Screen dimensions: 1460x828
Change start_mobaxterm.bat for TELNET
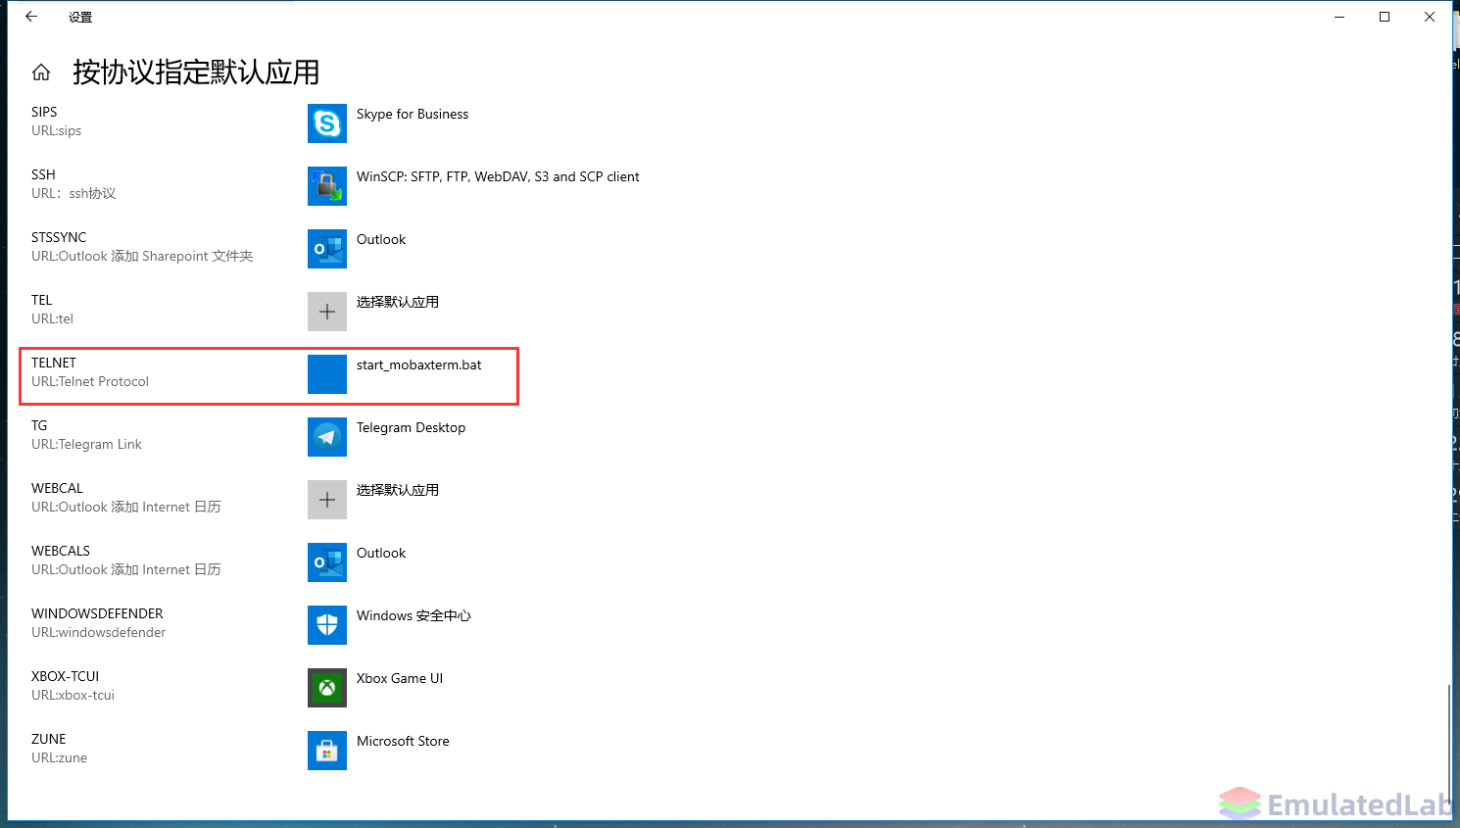coord(419,365)
